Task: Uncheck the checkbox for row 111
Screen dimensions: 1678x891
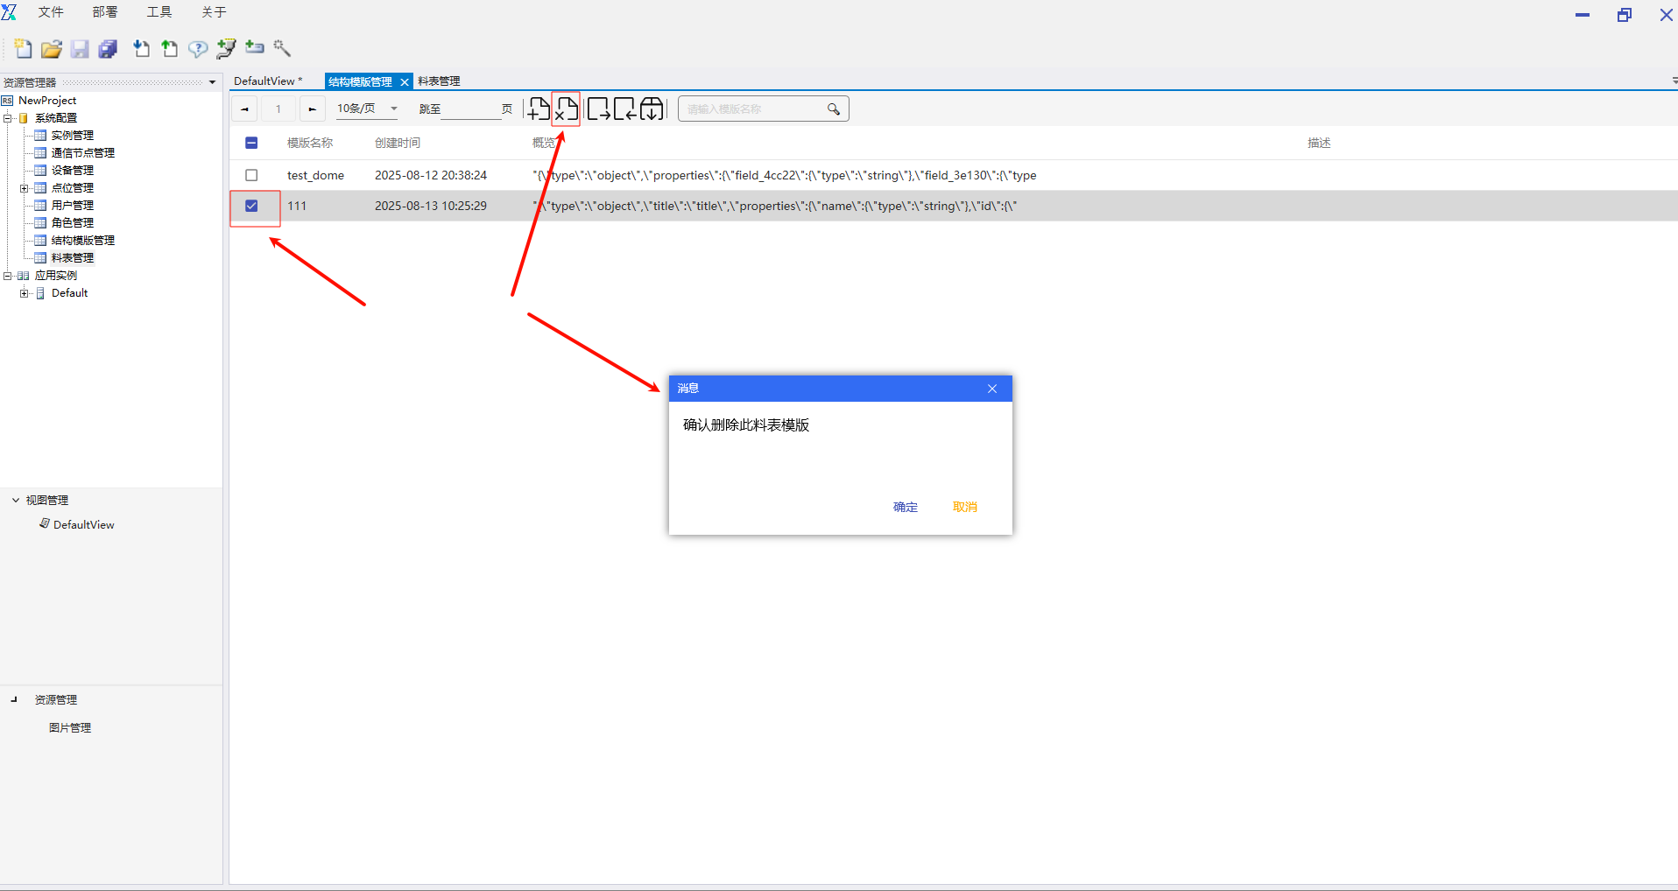Action: (251, 206)
